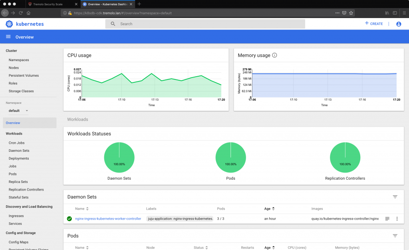Click green status check for nginx-ingress row
The image size is (409, 250).
tap(69, 219)
